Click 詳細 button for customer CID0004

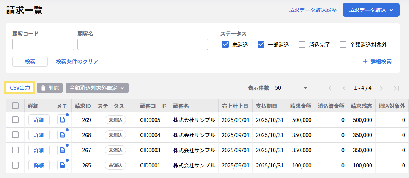coord(39,135)
